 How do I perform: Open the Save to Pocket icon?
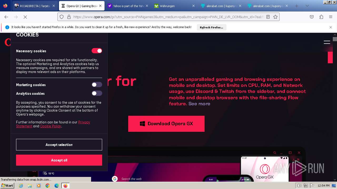312,17
